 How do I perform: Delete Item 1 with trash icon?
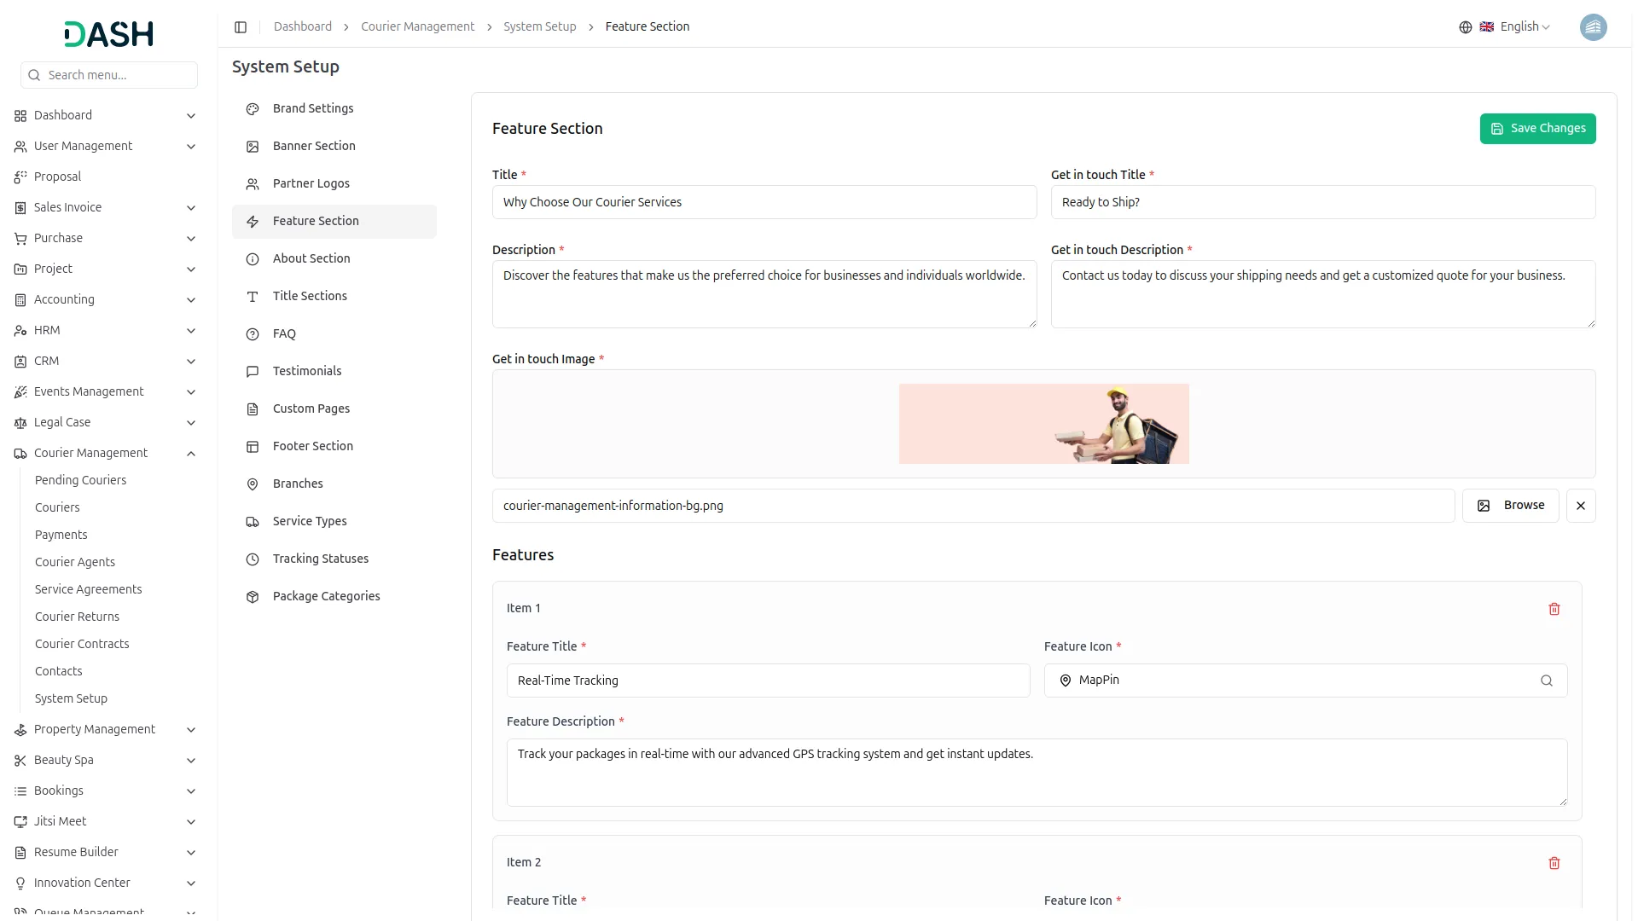tap(1554, 609)
